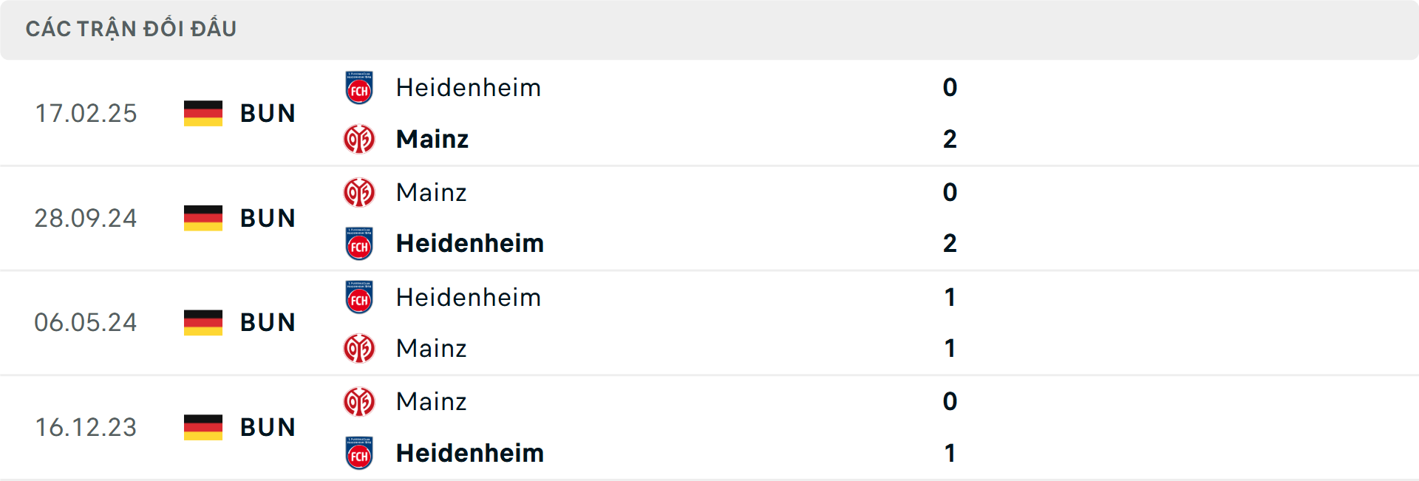
Task: Click the BUN label for the 16.12.23 match
Action: click(268, 427)
